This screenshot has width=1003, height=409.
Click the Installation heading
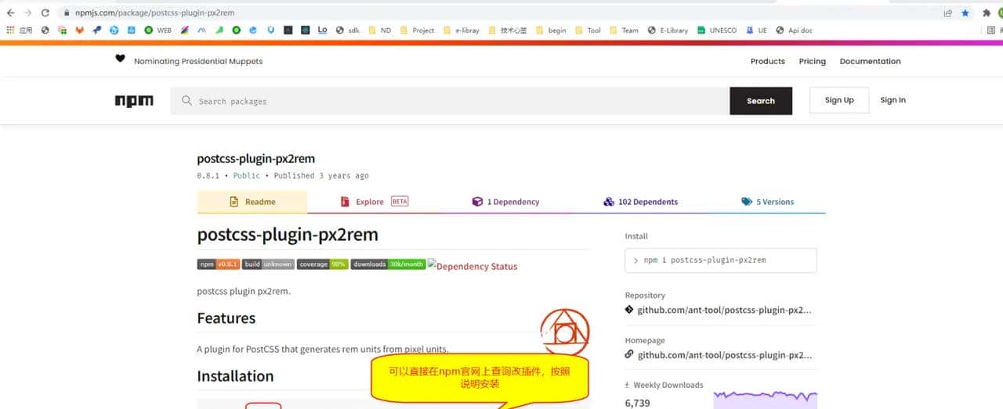pos(235,376)
